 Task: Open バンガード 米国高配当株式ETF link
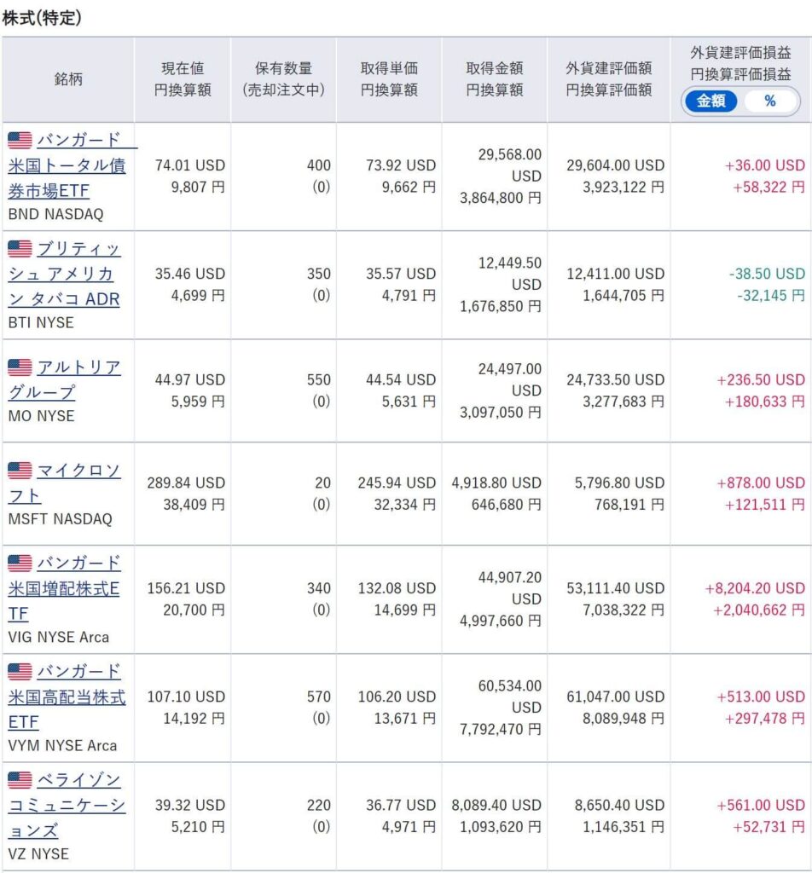click(67, 697)
